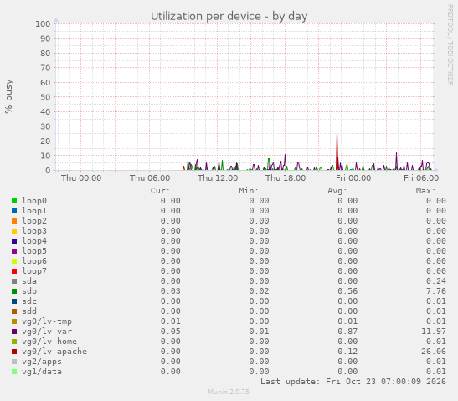This screenshot has width=458, height=401.
Task: Click the loop6 lime color swatch
Action: 14,261
